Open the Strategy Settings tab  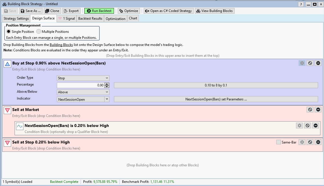pos(16,19)
